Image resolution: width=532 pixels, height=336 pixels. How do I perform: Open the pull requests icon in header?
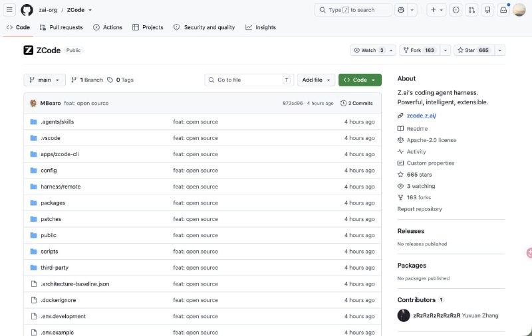click(472, 10)
